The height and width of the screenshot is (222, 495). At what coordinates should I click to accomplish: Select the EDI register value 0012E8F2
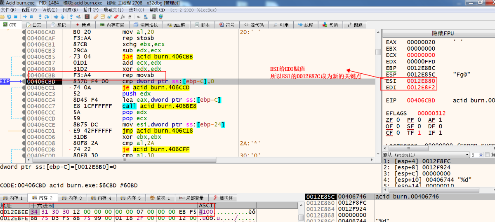coord(421,87)
